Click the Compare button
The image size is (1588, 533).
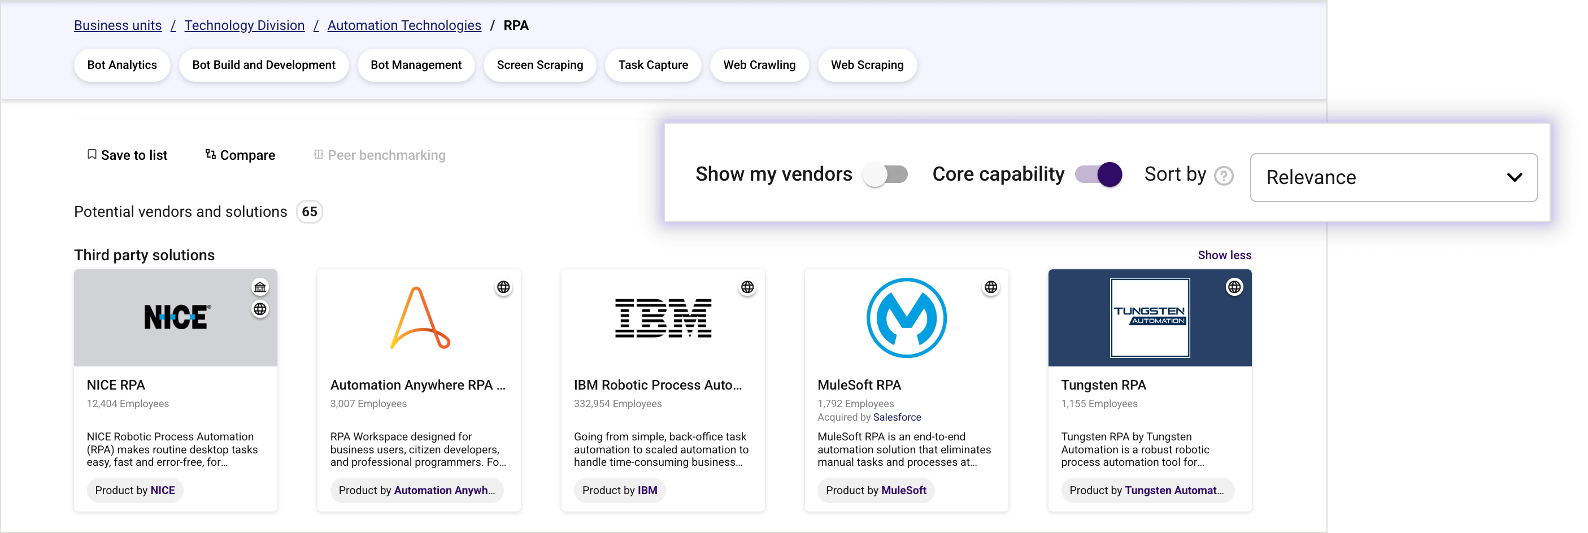[x=241, y=155]
